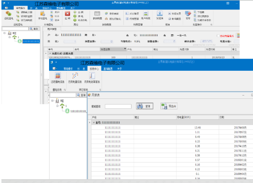
Task: Click the 查询 search button in front window sidebar
Action: [x=81, y=95]
